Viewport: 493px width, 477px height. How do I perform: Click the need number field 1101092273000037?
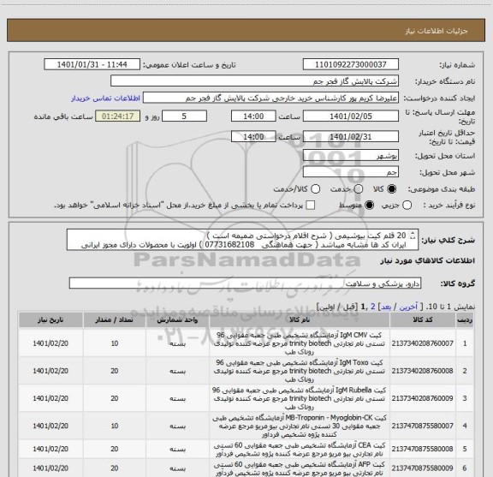click(x=351, y=64)
